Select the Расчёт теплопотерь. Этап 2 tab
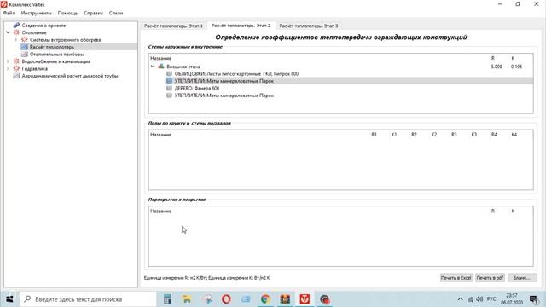This screenshot has width=546, height=307. pyautogui.click(x=241, y=26)
